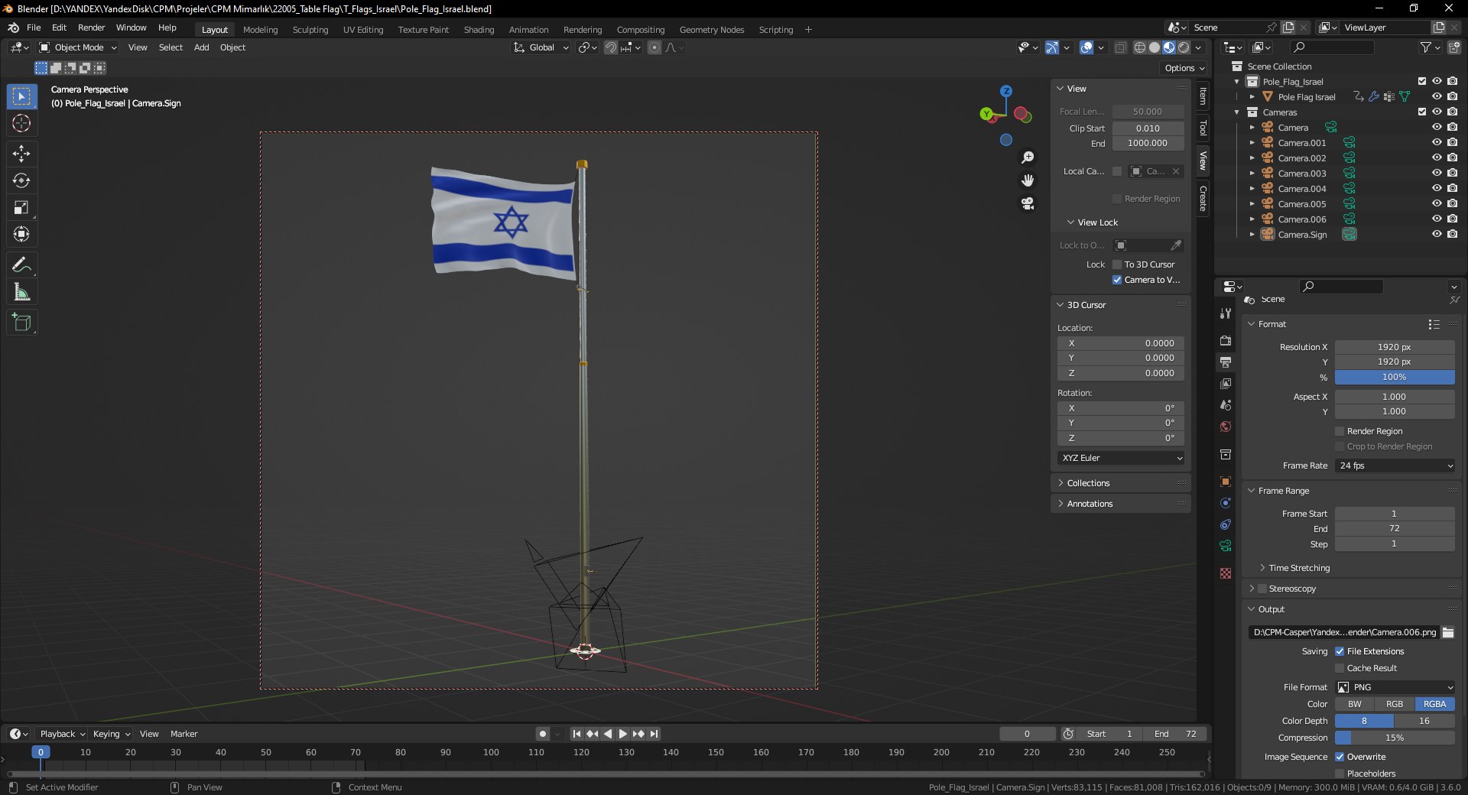Uncheck Camera to View lock
Image resolution: width=1468 pixels, height=795 pixels.
(1117, 280)
